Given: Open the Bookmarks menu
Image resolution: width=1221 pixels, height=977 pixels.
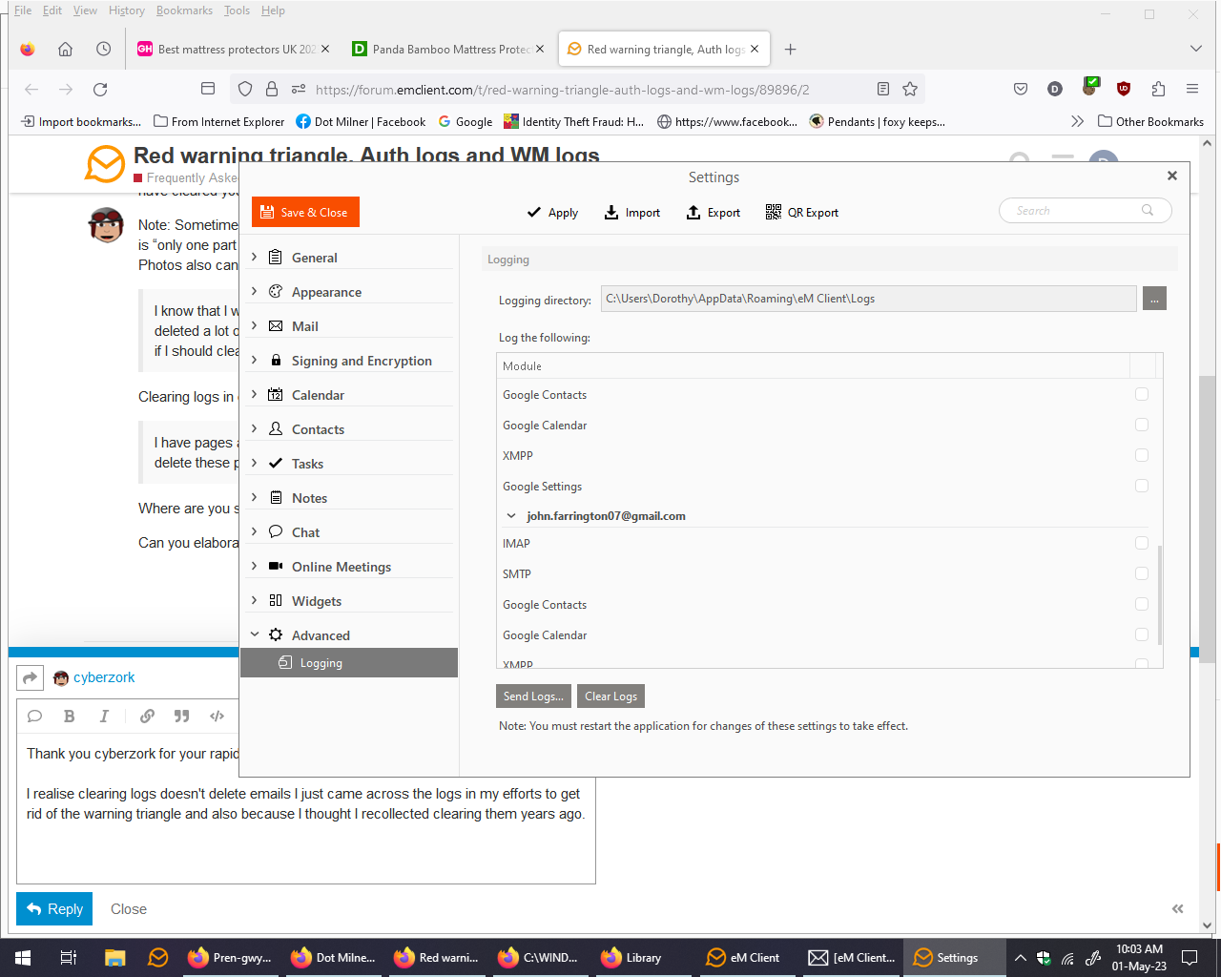Looking at the screenshot, I should click(184, 10).
